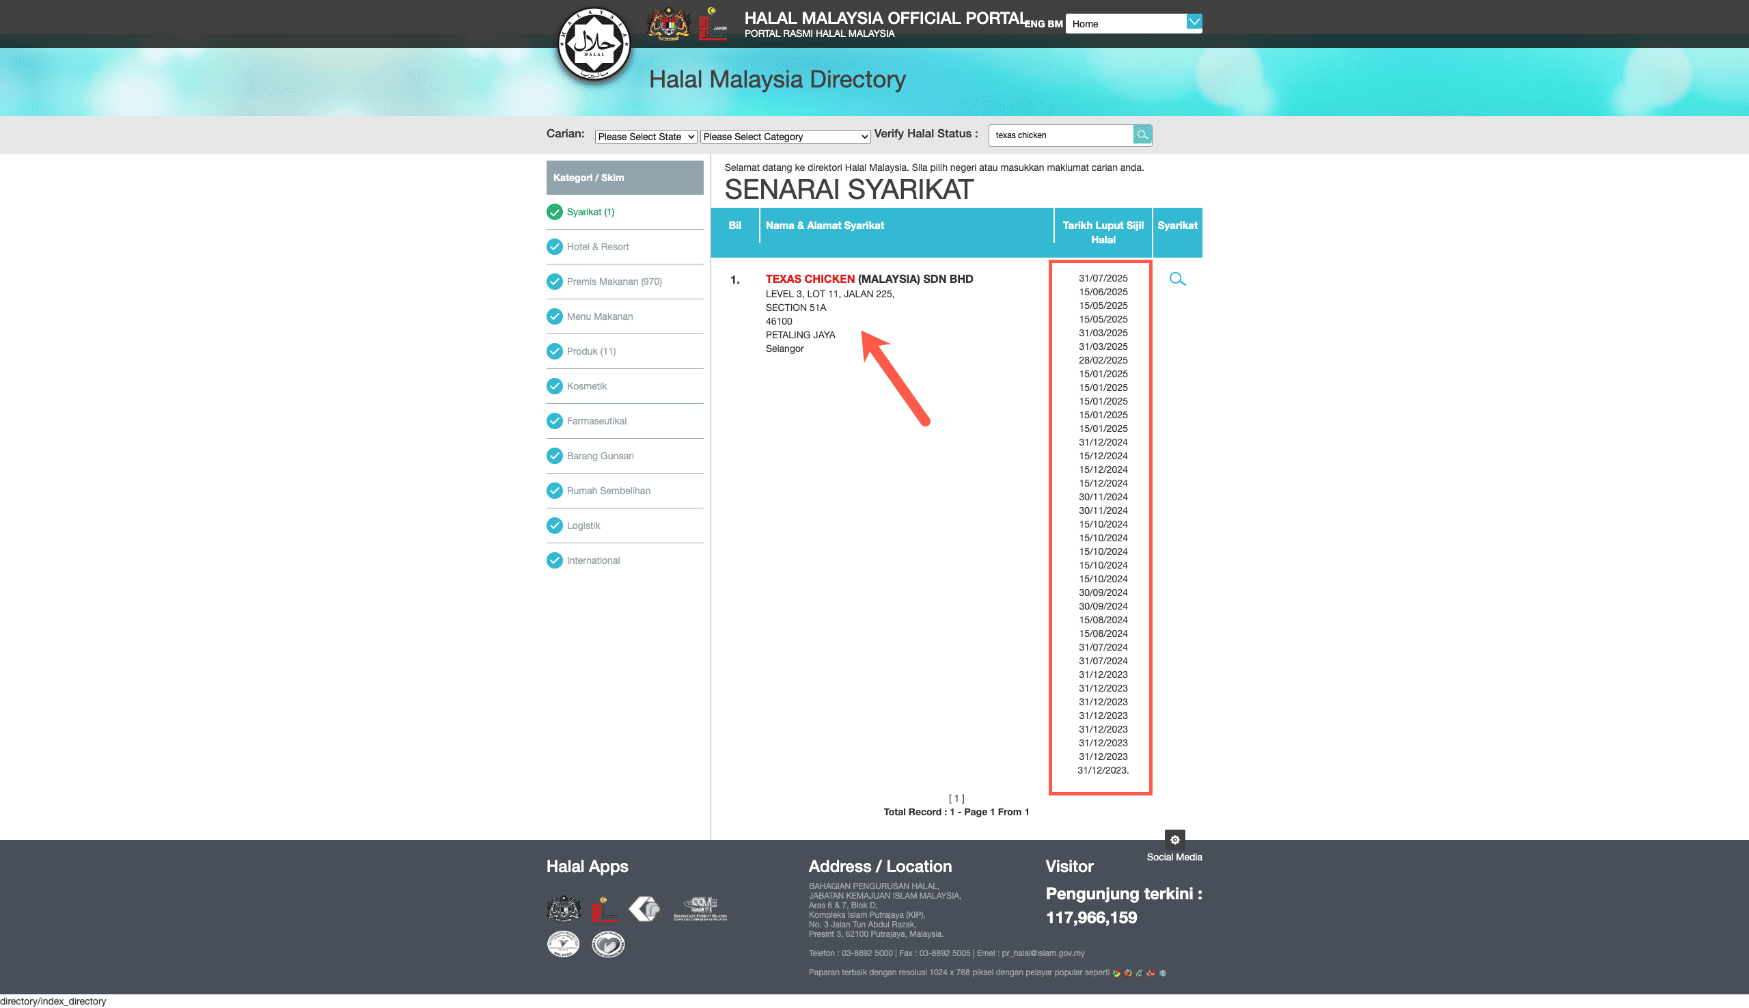This screenshot has height=1008, width=1749.
Task: Open the Social Media gear icon
Action: [1174, 840]
